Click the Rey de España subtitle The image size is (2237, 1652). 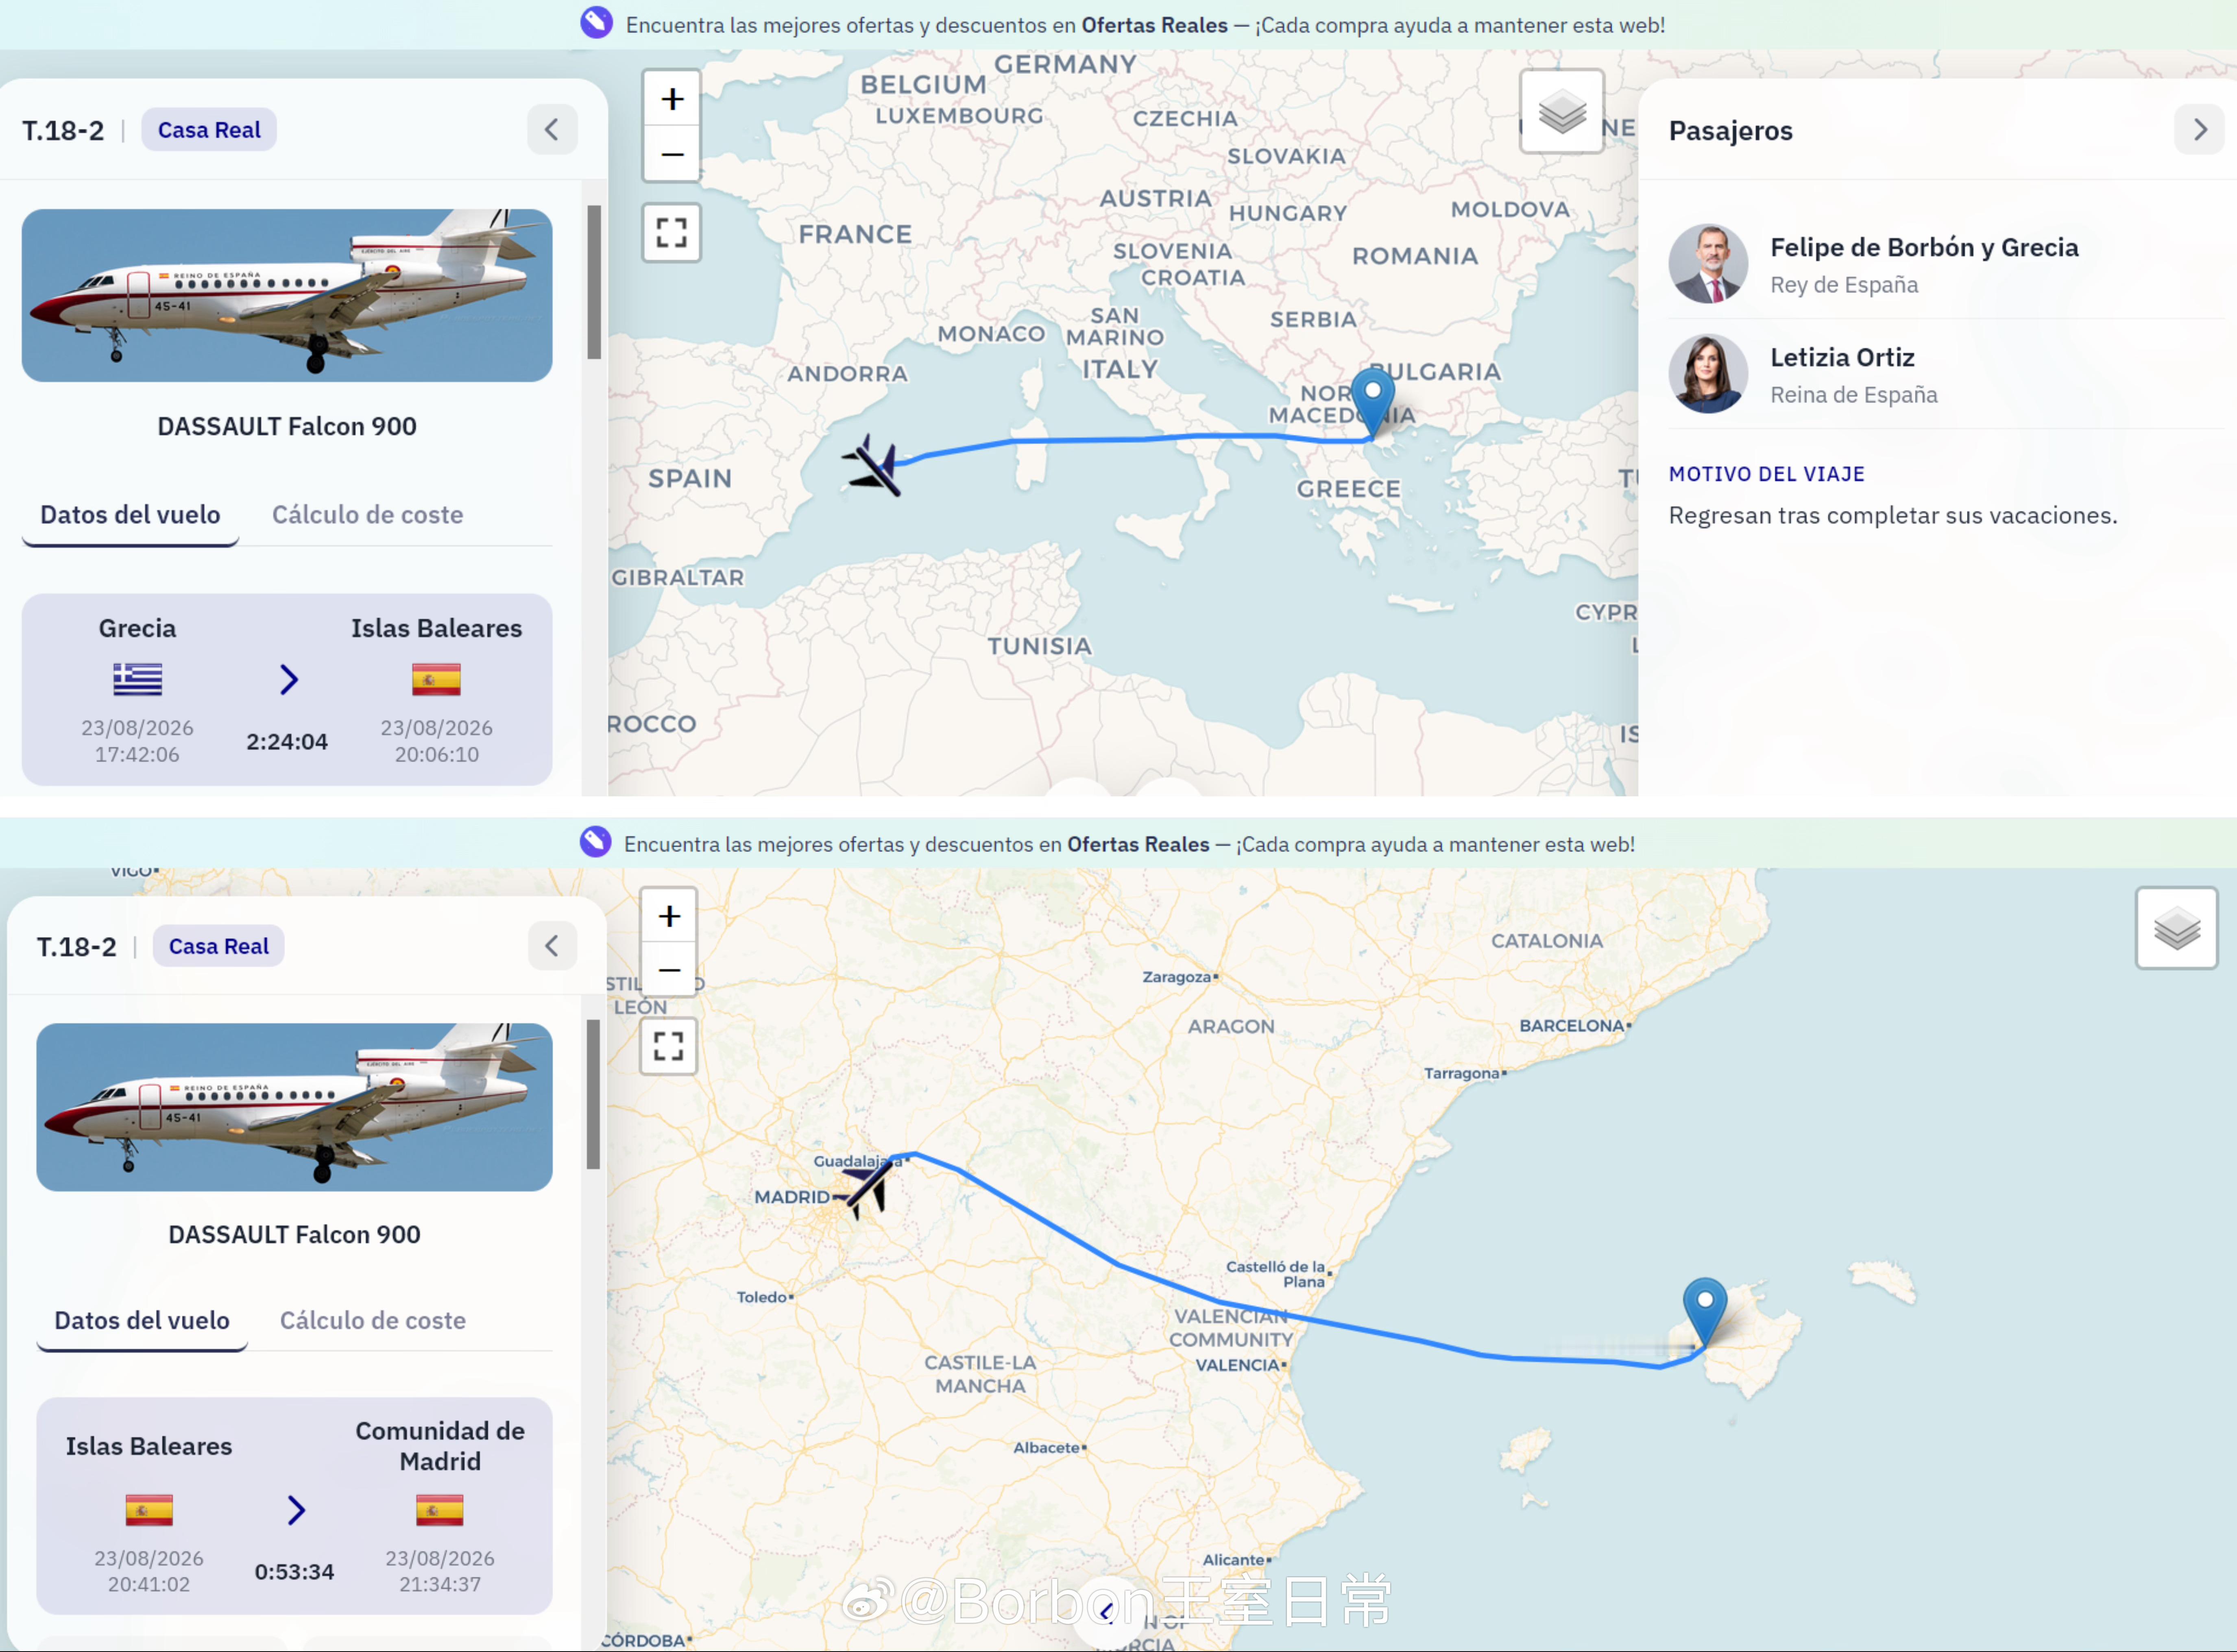pos(1844,285)
